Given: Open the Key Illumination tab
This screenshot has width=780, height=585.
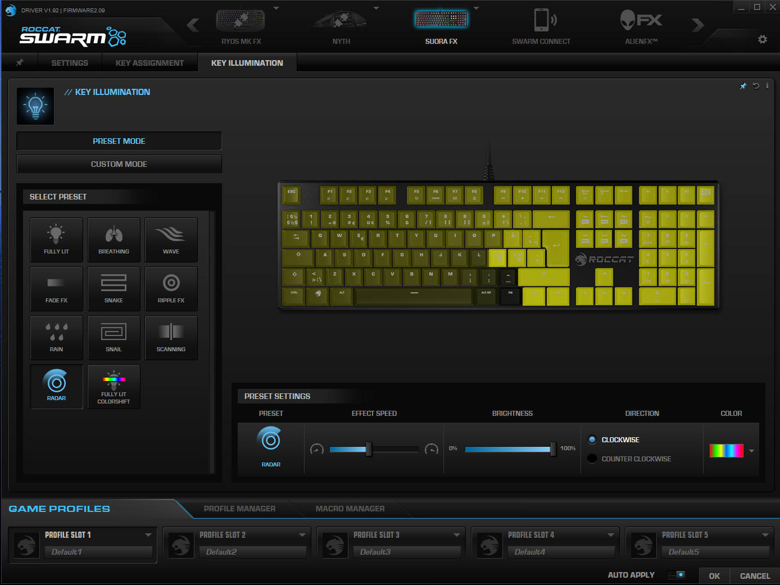Looking at the screenshot, I should click(x=247, y=62).
